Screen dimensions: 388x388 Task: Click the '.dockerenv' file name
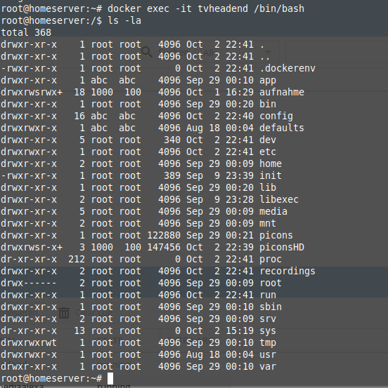click(x=287, y=68)
